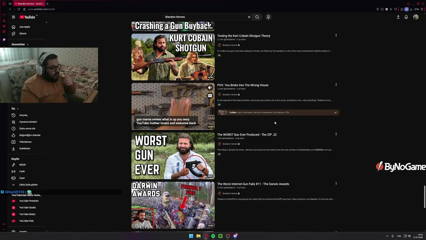
Task: Expand the Siz section chevron
Action: coord(18,109)
